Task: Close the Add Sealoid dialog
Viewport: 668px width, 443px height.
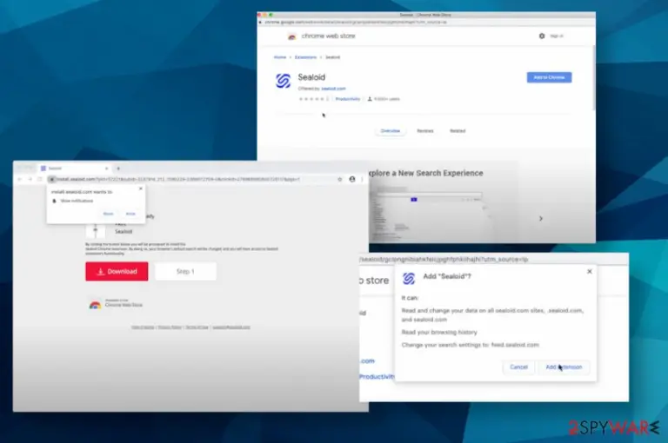Action: click(x=590, y=272)
